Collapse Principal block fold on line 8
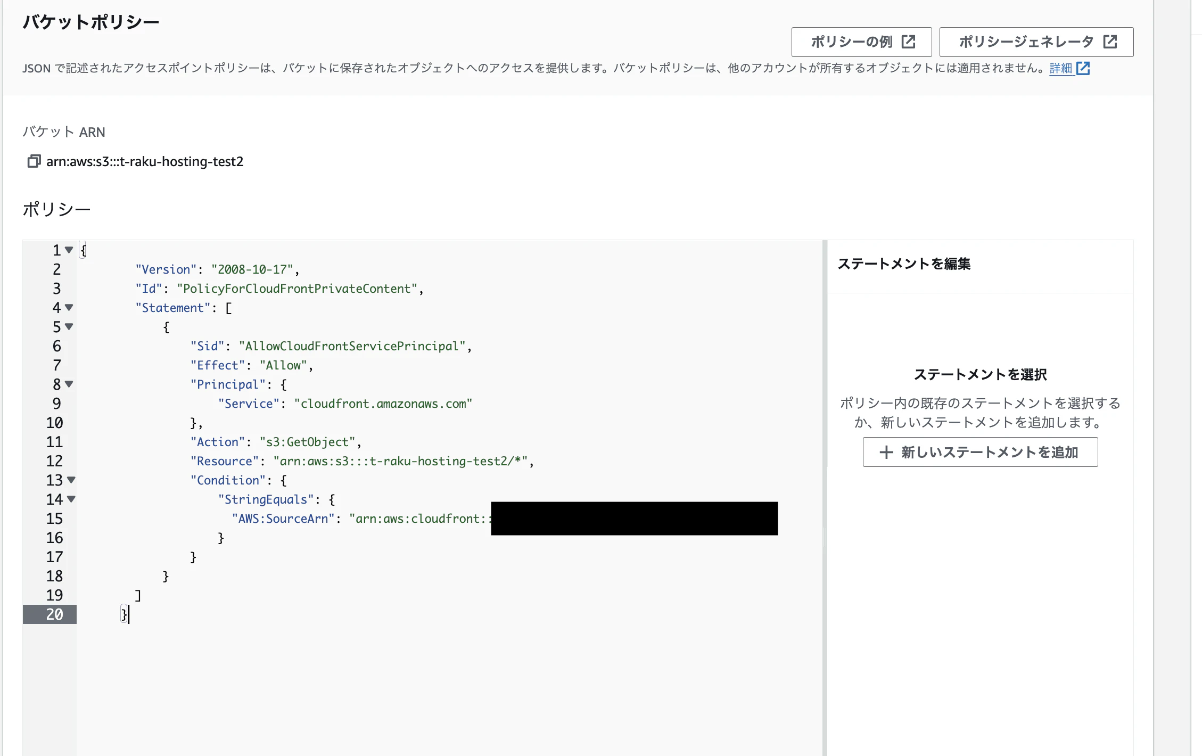 pos(69,384)
